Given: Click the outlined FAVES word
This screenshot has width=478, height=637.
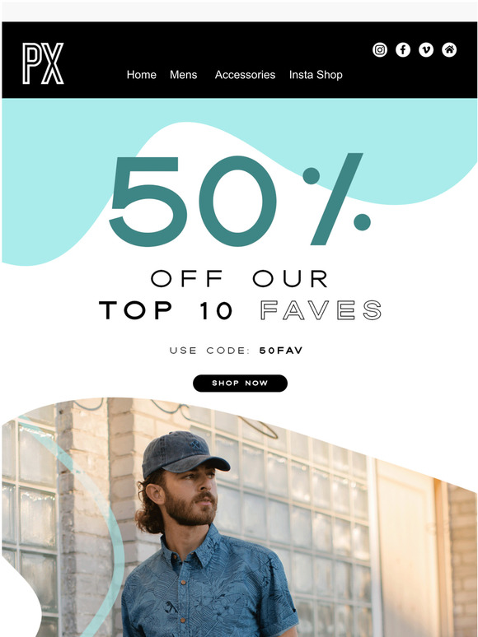Looking at the screenshot, I should tap(321, 310).
